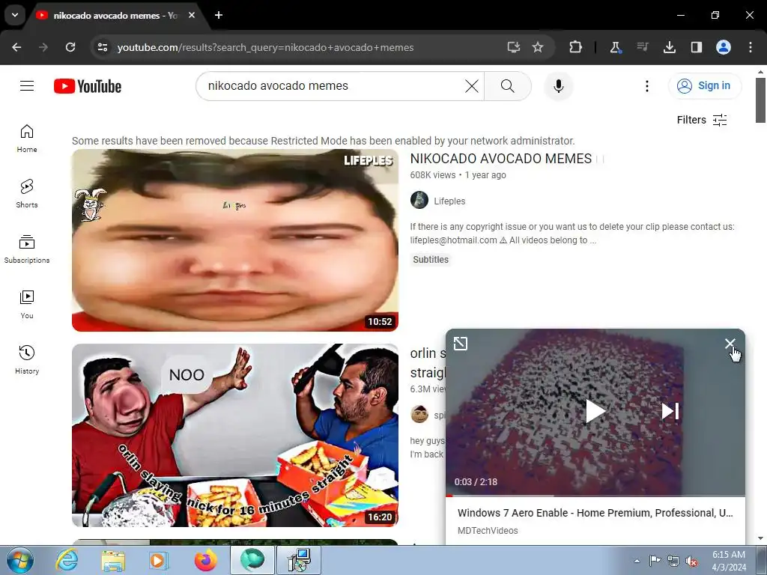Launch Internet Explorer from the taskbar

[x=67, y=560]
